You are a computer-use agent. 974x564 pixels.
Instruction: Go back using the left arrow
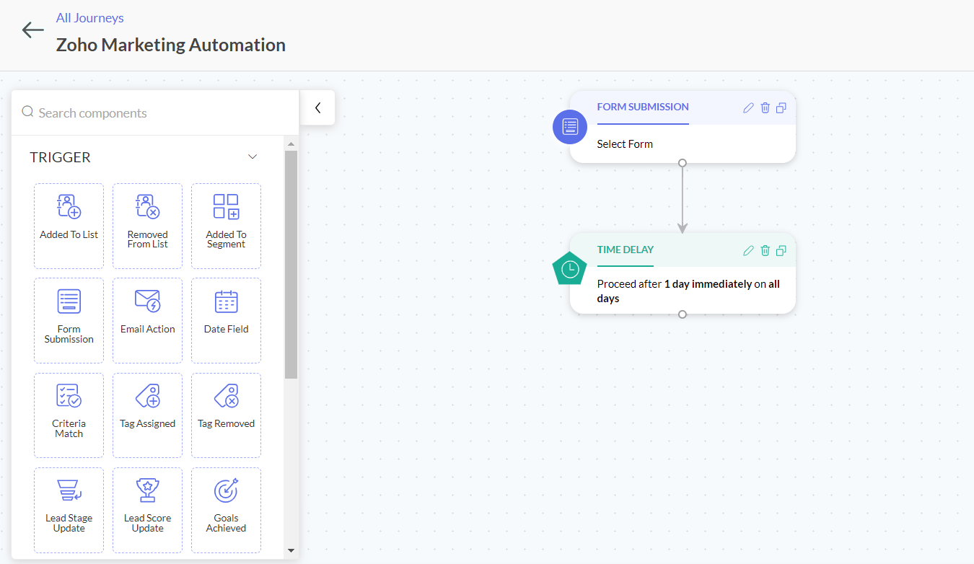tap(32, 30)
